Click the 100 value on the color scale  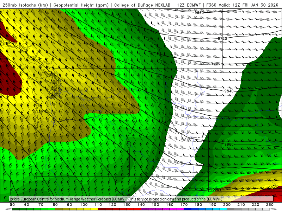(84, 205)
